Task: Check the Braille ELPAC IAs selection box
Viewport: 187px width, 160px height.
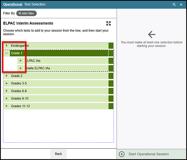Action: coord(111,68)
